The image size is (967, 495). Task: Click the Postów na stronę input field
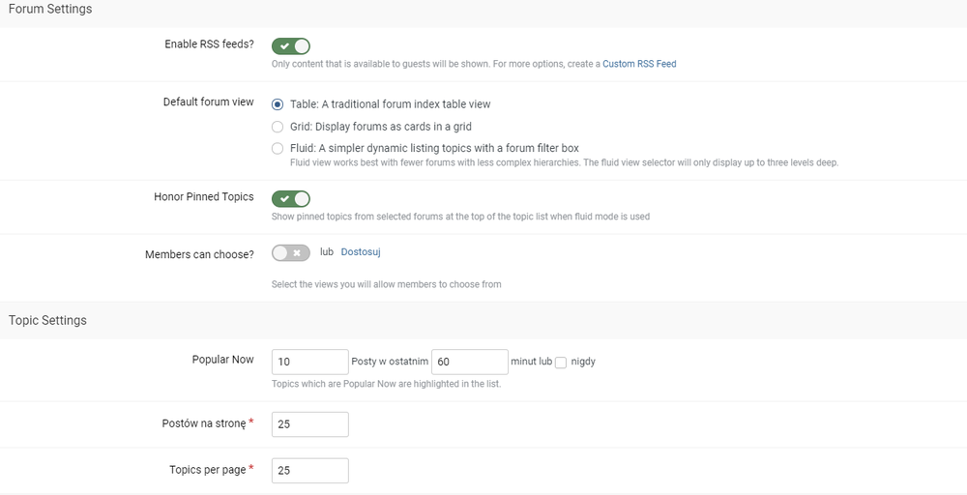[309, 424]
